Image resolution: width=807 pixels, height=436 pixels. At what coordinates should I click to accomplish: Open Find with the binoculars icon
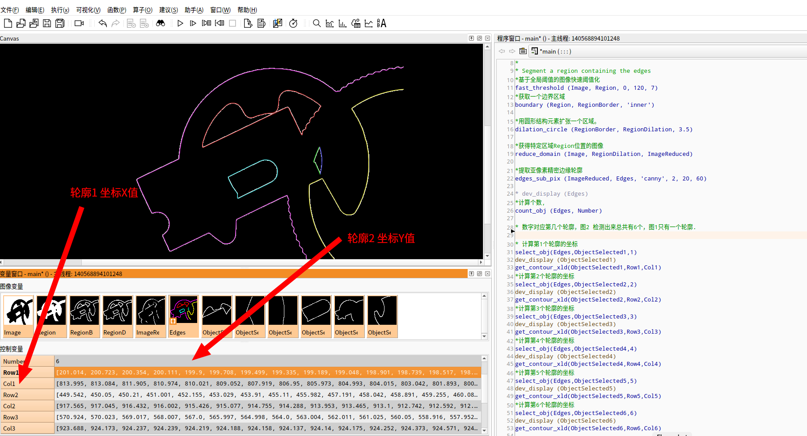[161, 23]
